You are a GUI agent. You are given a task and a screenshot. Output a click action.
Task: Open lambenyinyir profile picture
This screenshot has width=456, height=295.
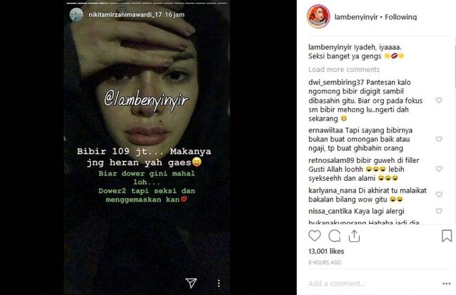[318, 16]
